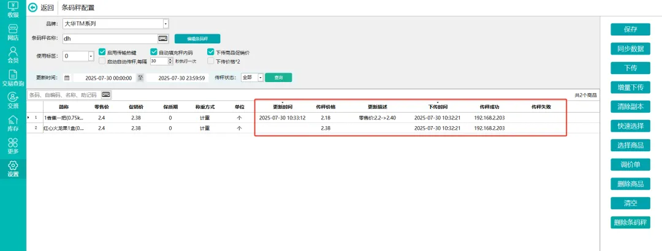Click the back arrow 返回 icon
Screen dimensions: 662x251
[x=32, y=7]
